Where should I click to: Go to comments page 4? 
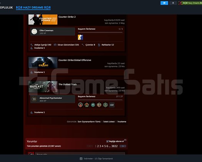pos(103,146)
